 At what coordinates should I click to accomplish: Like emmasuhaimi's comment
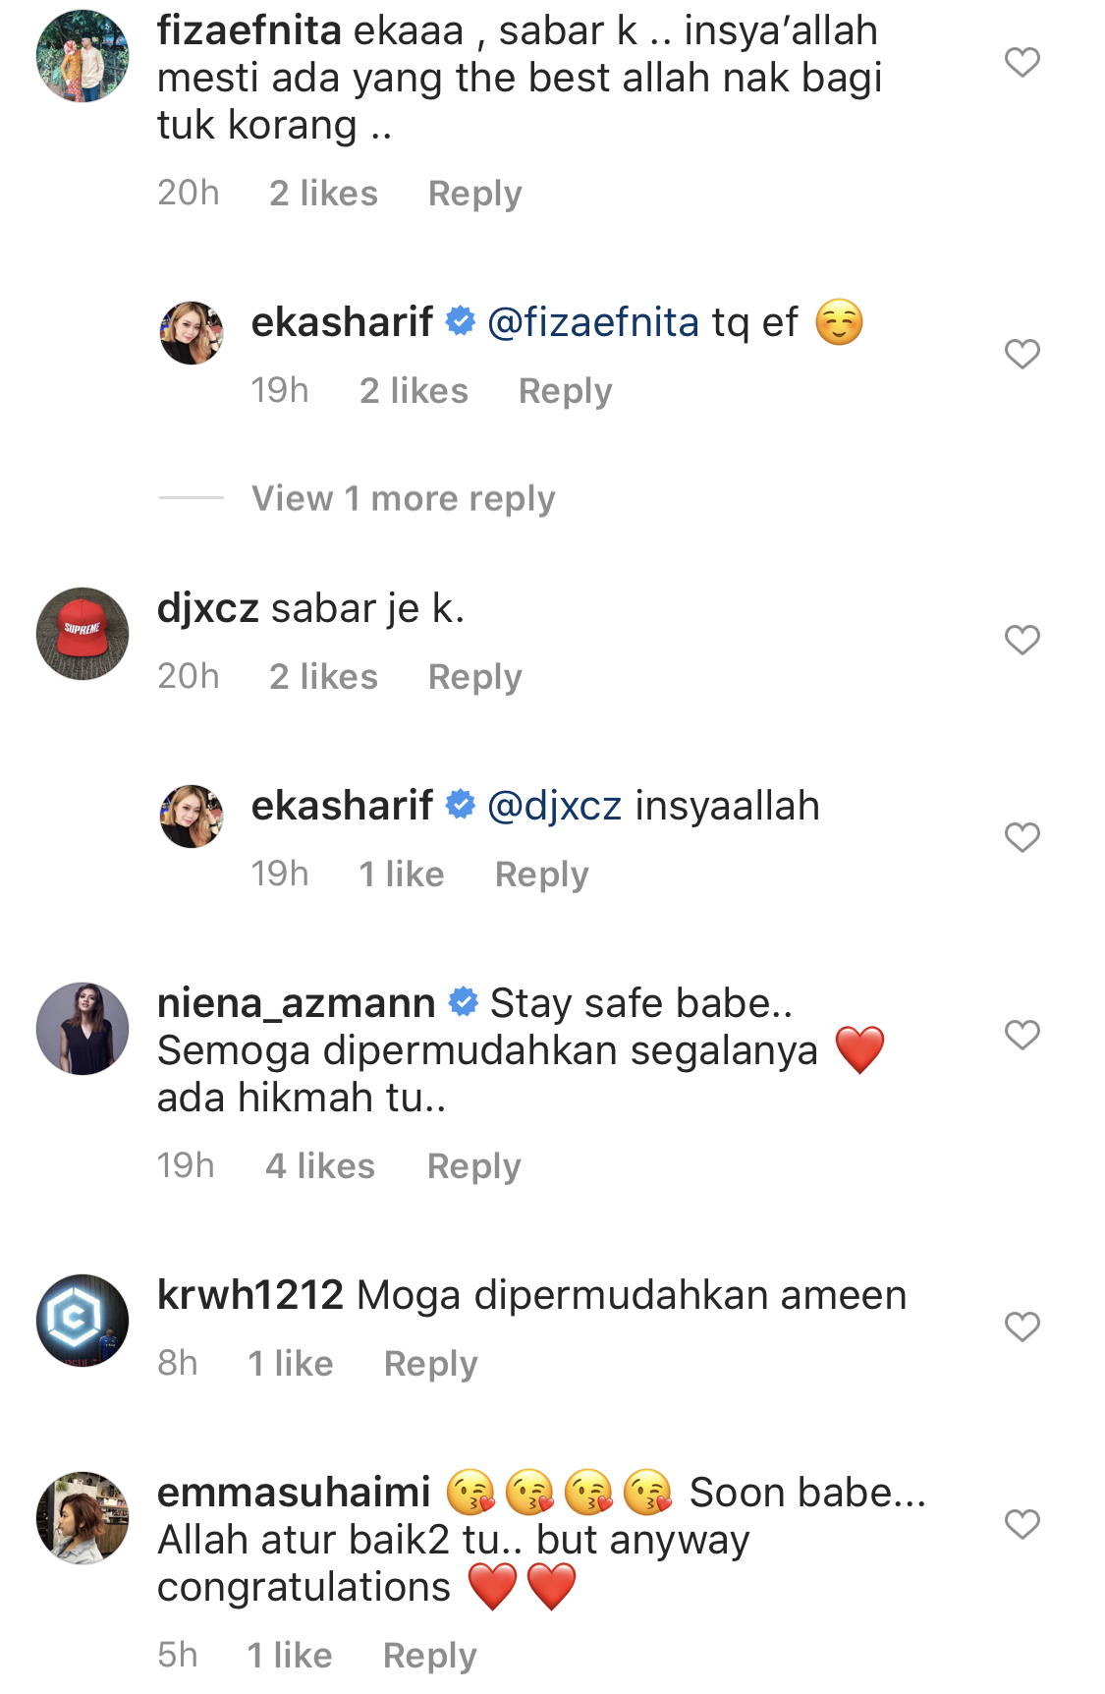(x=1022, y=1524)
